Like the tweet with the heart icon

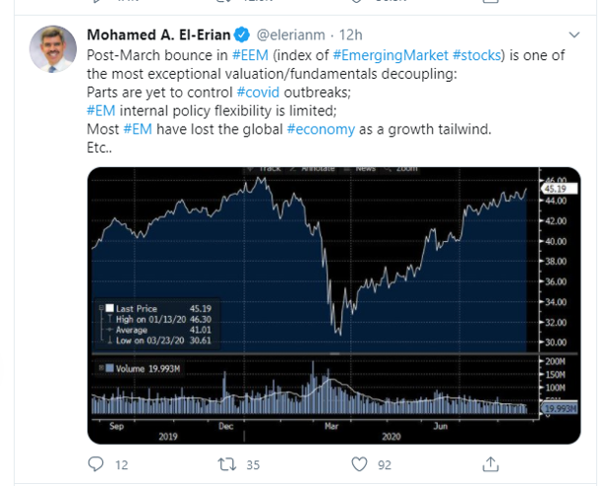pyautogui.click(x=359, y=462)
